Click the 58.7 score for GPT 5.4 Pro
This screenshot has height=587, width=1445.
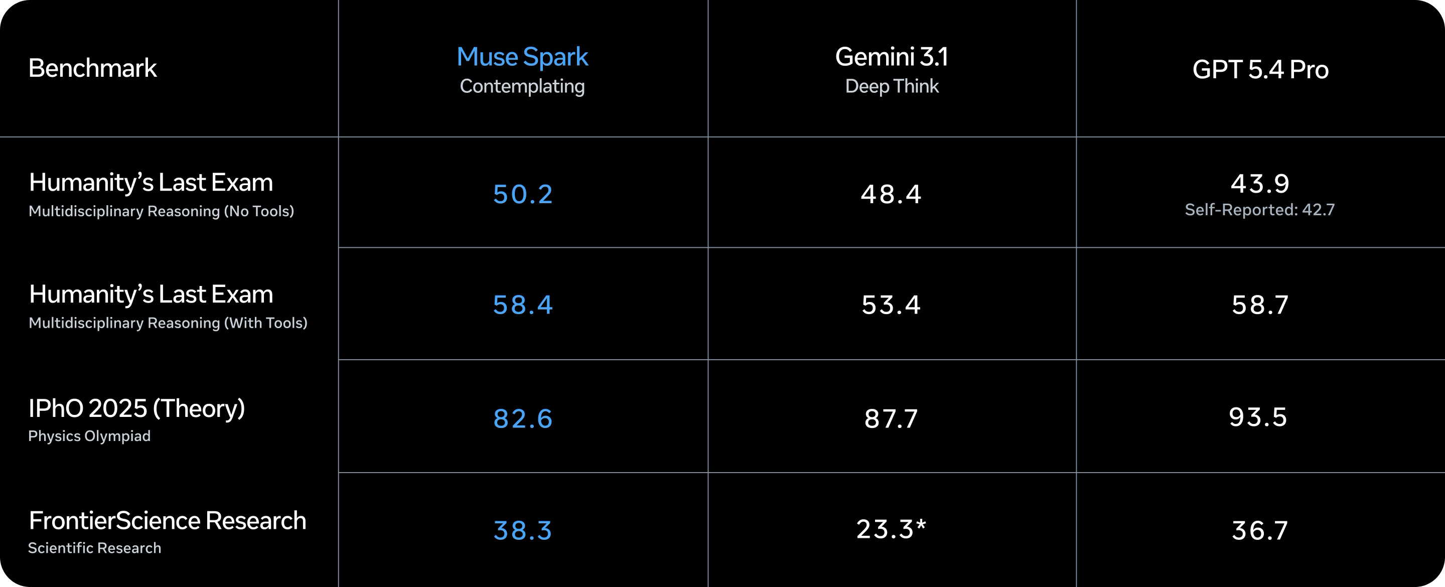(x=1260, y=305)
